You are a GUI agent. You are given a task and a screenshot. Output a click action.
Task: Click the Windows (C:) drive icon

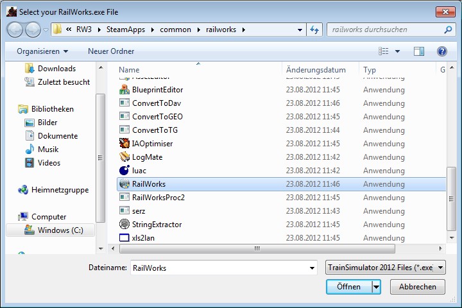click(30, 230)
